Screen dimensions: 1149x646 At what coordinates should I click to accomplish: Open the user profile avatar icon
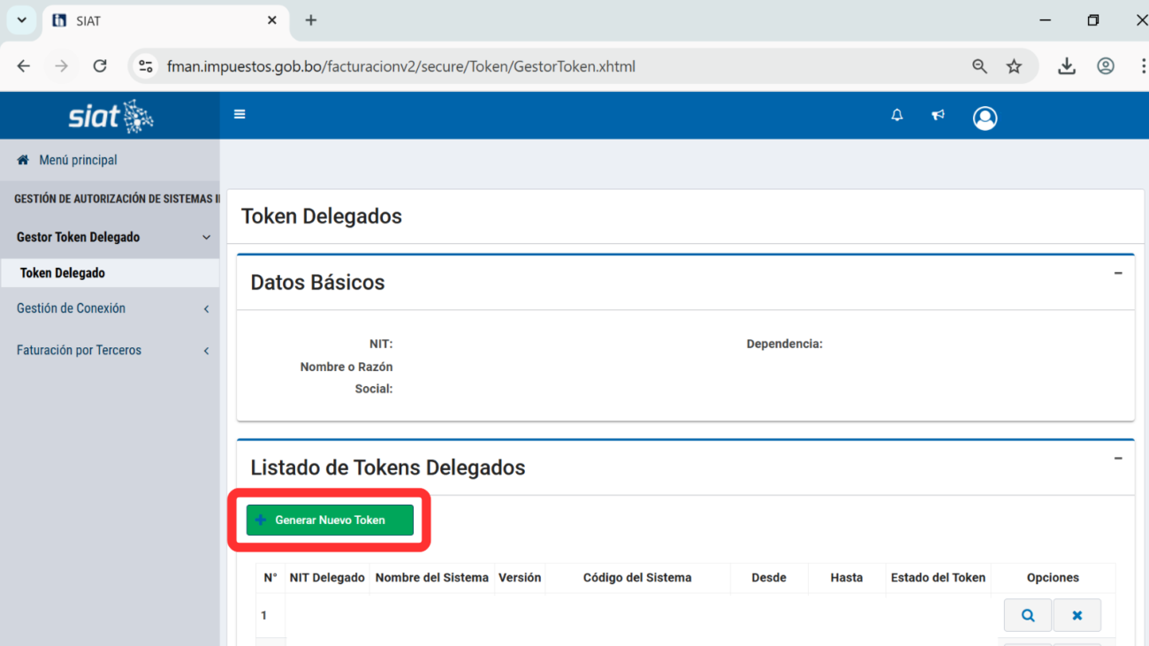pos(985,118)
